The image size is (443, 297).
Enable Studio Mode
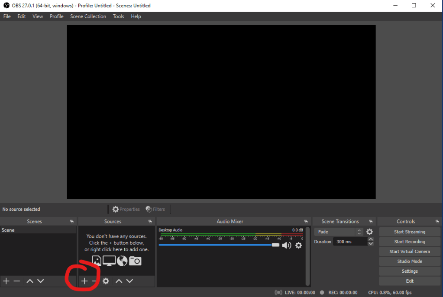(409, 261)
